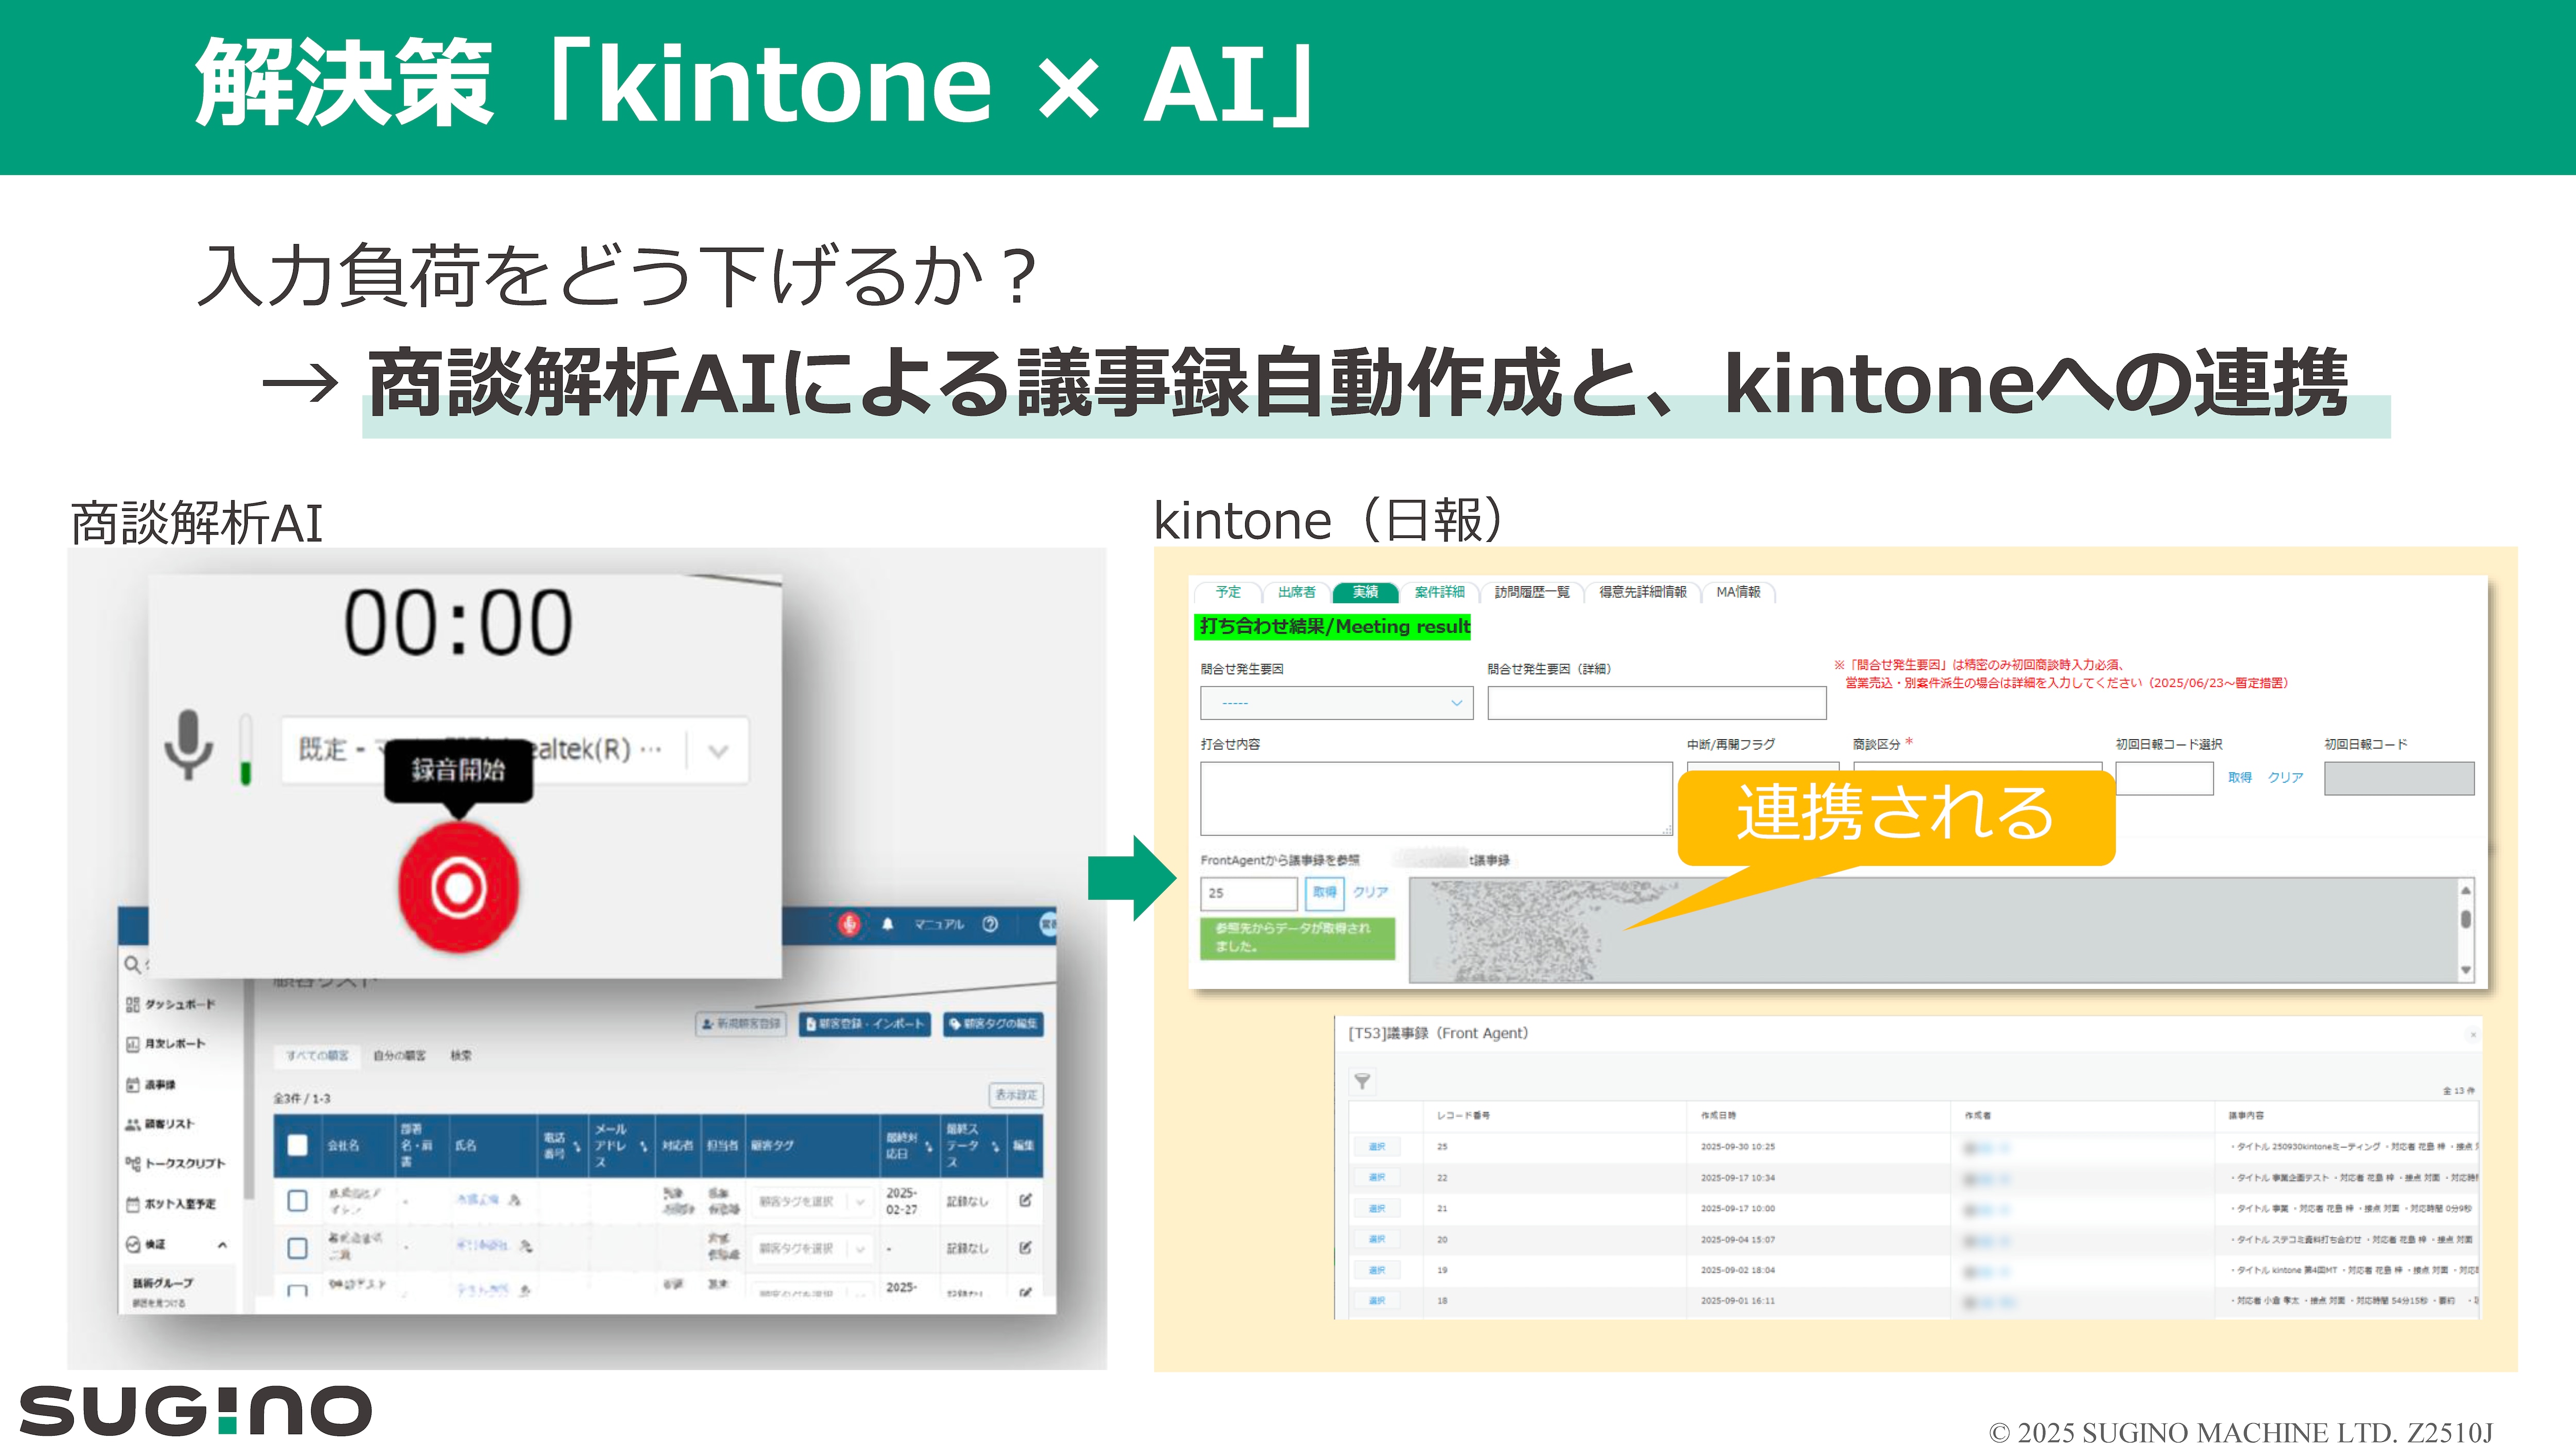Image resolution: width=2576 pixels, height=1449 pixels.
Task: Switch to the 案件詳細 tab
Action: coord(1439,592)
